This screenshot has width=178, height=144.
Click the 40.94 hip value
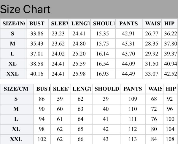click(170, 64)
